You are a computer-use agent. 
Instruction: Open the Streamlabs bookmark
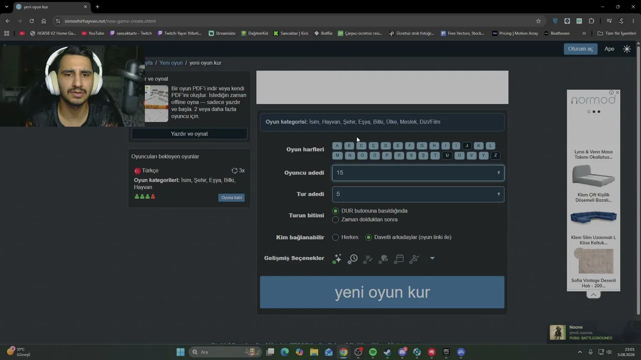(x=222, y=33)
